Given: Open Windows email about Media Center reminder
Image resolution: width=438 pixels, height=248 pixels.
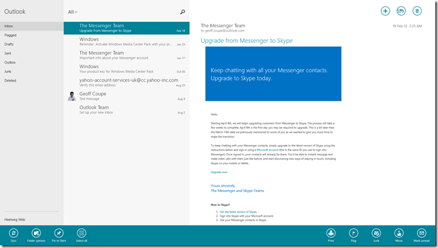Looking at the screenshot, I should tap(127, 42).
